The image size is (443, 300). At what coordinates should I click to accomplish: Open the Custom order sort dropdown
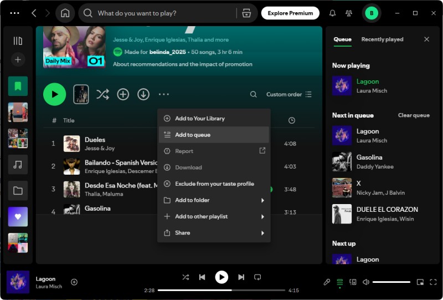289,94
